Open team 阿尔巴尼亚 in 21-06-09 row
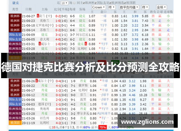 (x=82, y=35)
